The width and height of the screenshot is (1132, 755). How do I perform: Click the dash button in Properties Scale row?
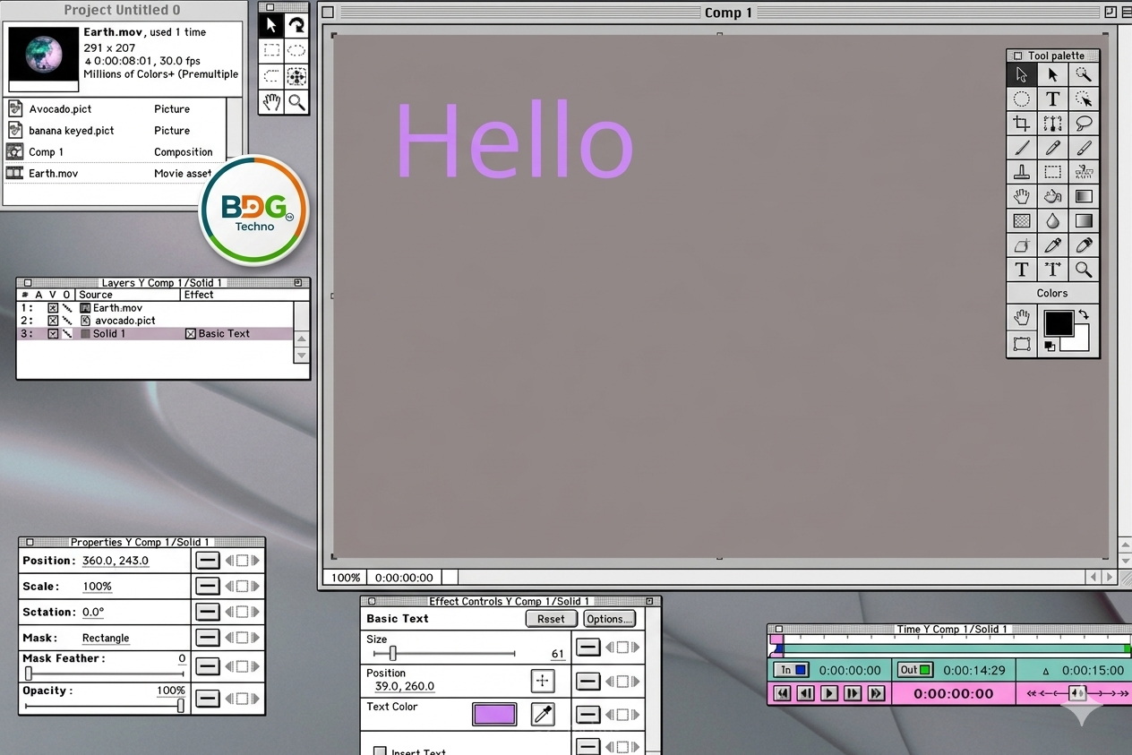208,586
